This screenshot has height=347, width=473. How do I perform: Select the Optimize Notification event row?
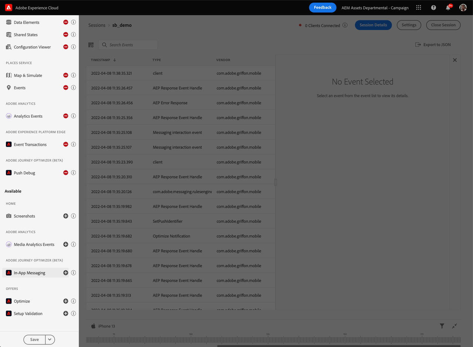(x=181, y=236)
